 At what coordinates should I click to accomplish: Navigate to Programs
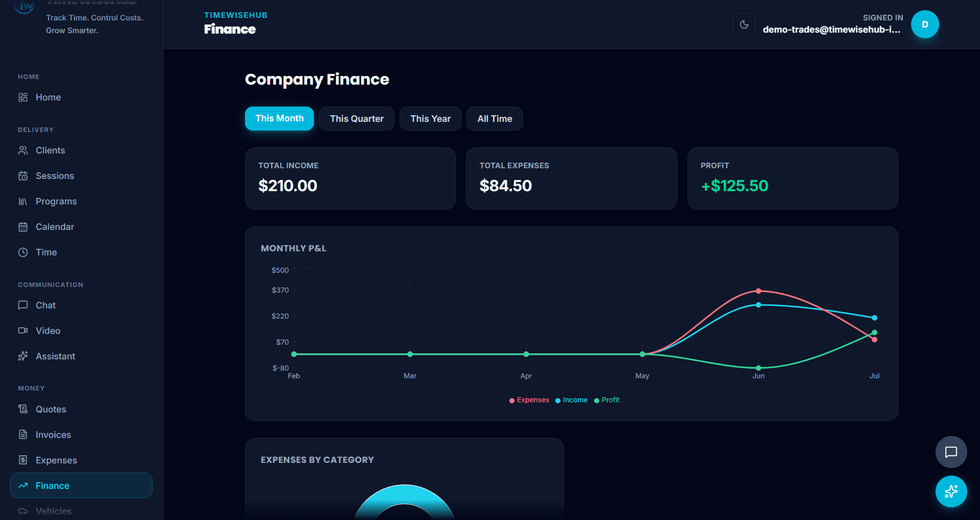tap(81, 201)
